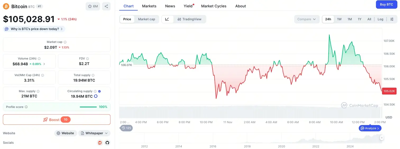Switch to TradingView chart mode
400x149 pixels.
click(x=190, y=19)
